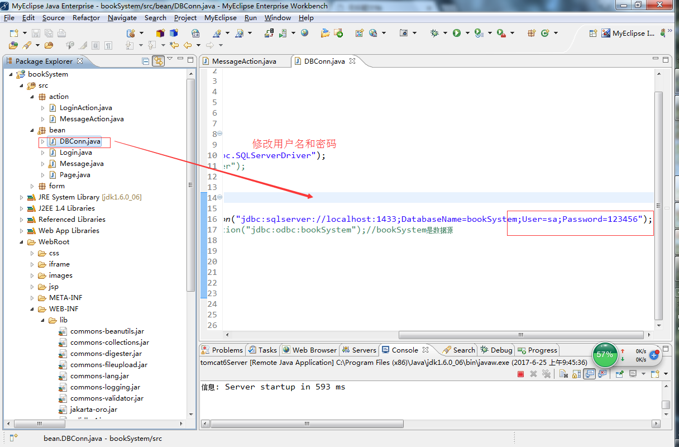The image size is (679, 447).
Task: Click the red Terminate button in Console
Action: (520, 374)
